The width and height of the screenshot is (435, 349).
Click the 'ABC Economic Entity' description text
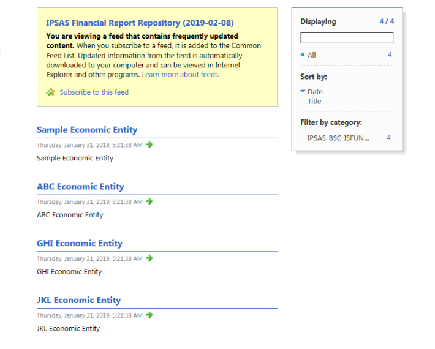[70, 215]
